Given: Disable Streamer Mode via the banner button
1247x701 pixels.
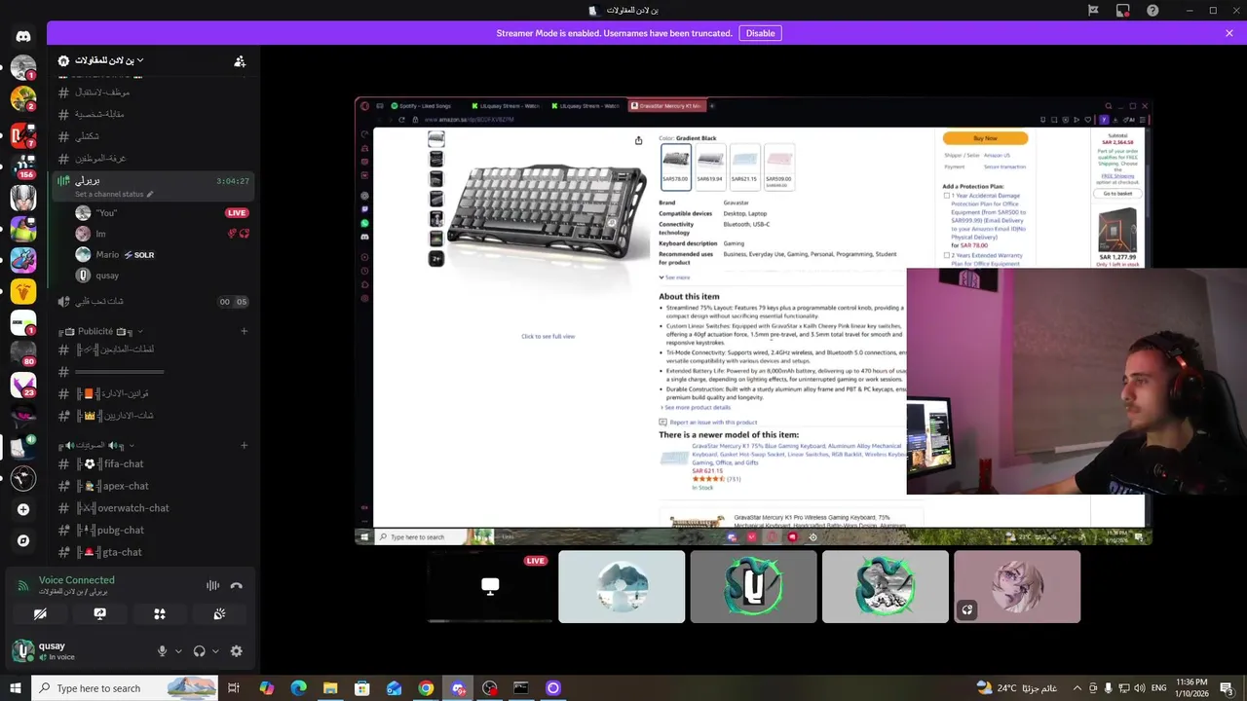Looking at the screenshot, I should point(760,33).
